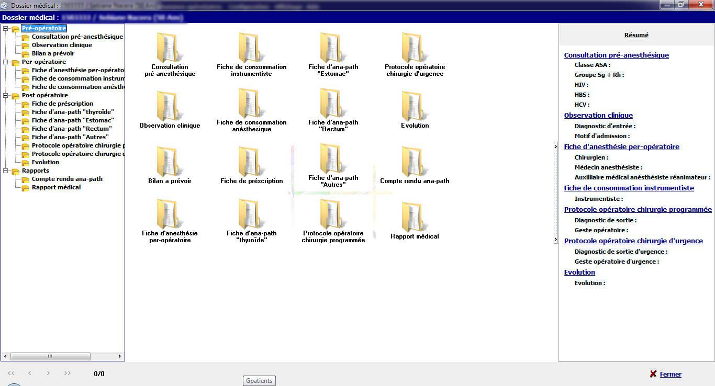The width and height of the screenshot is (715, 386).
Task: Click the tree panel horizontal scrollbar
Action: coord(50,357)
